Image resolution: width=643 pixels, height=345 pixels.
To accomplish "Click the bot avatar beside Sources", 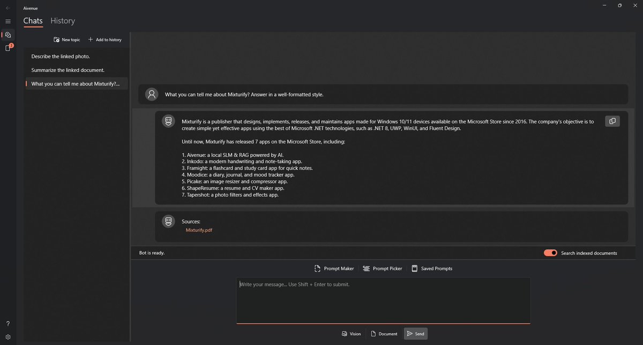I will point(169,221).
